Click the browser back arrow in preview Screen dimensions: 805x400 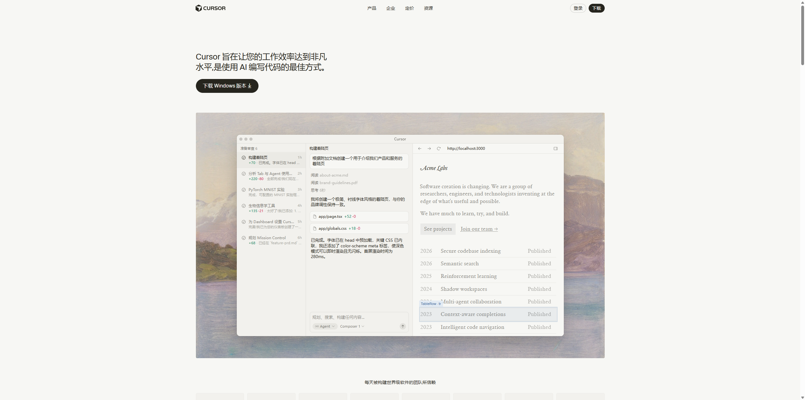coord(420,149)
